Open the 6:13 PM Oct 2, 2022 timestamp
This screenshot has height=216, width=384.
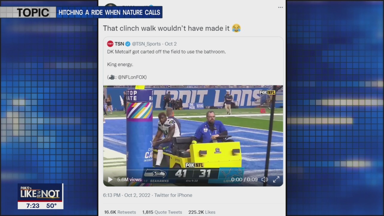coord(126,195)
